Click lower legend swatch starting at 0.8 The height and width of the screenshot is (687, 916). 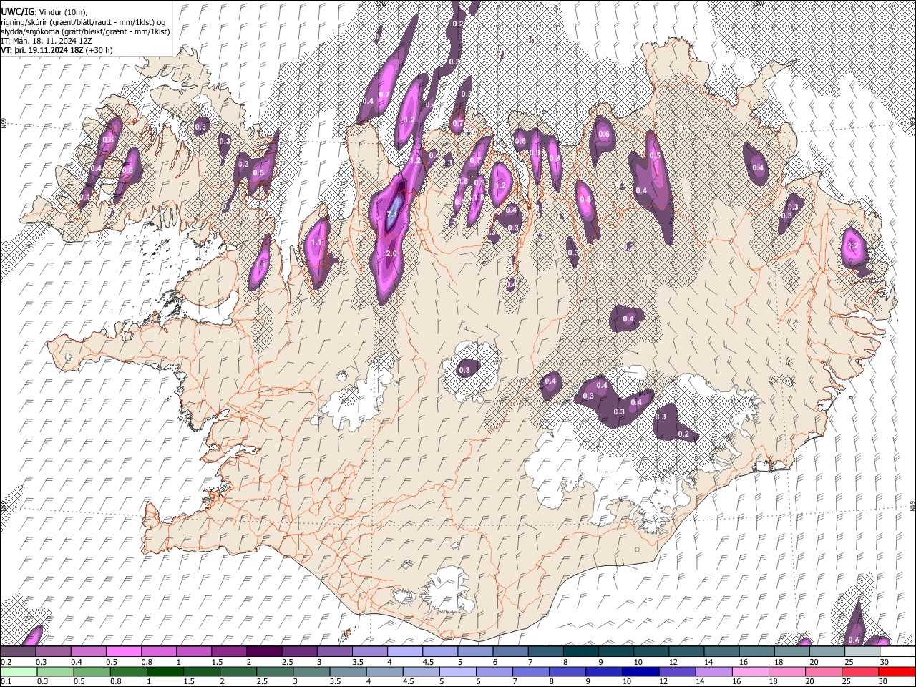[128, 671]
